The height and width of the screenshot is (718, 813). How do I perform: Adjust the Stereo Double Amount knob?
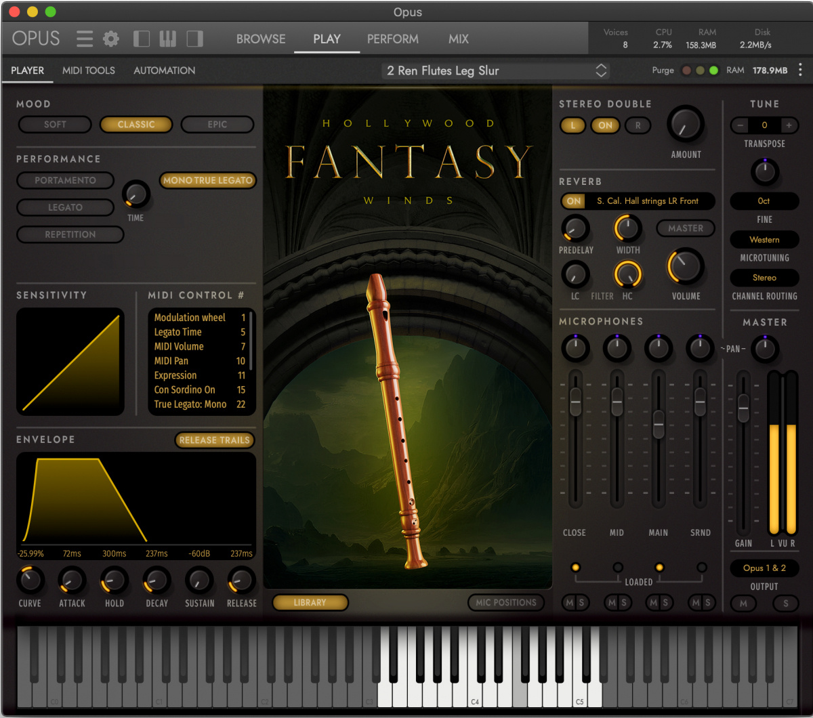[x=685, y=126]
